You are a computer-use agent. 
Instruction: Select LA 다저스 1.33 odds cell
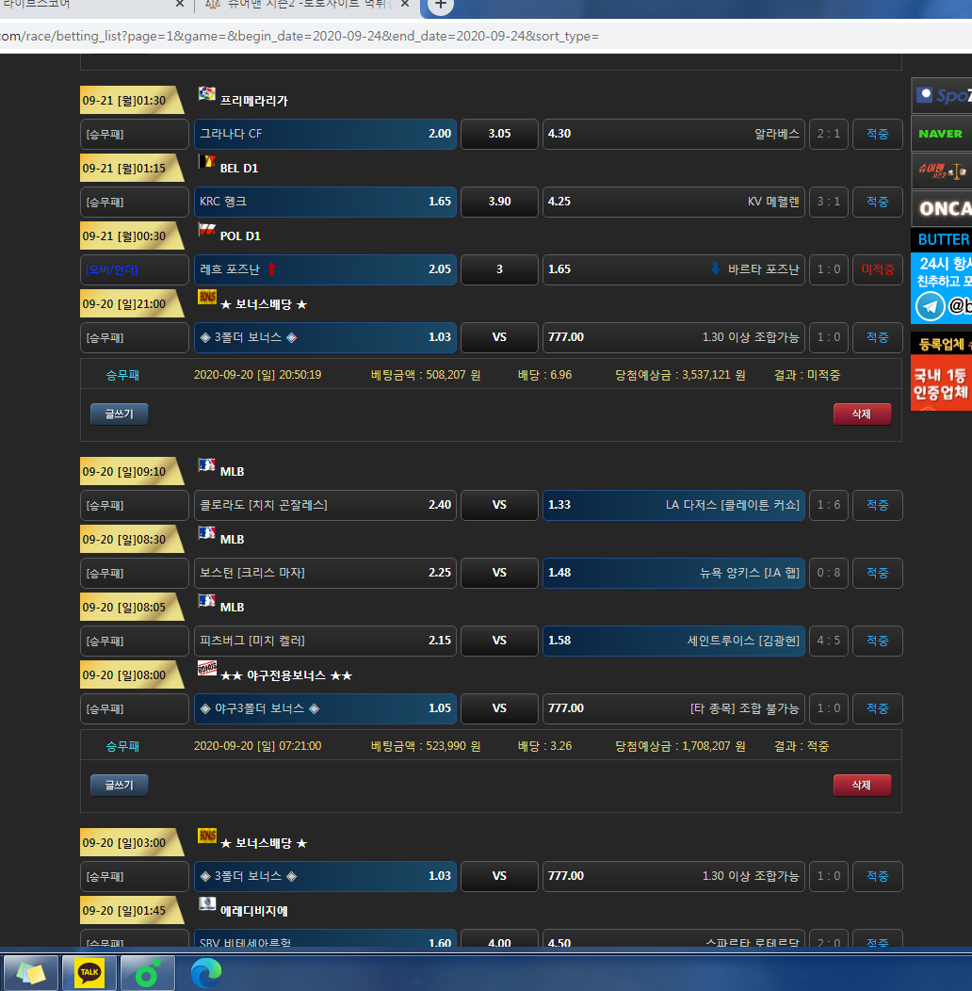(x=673, y=505)
